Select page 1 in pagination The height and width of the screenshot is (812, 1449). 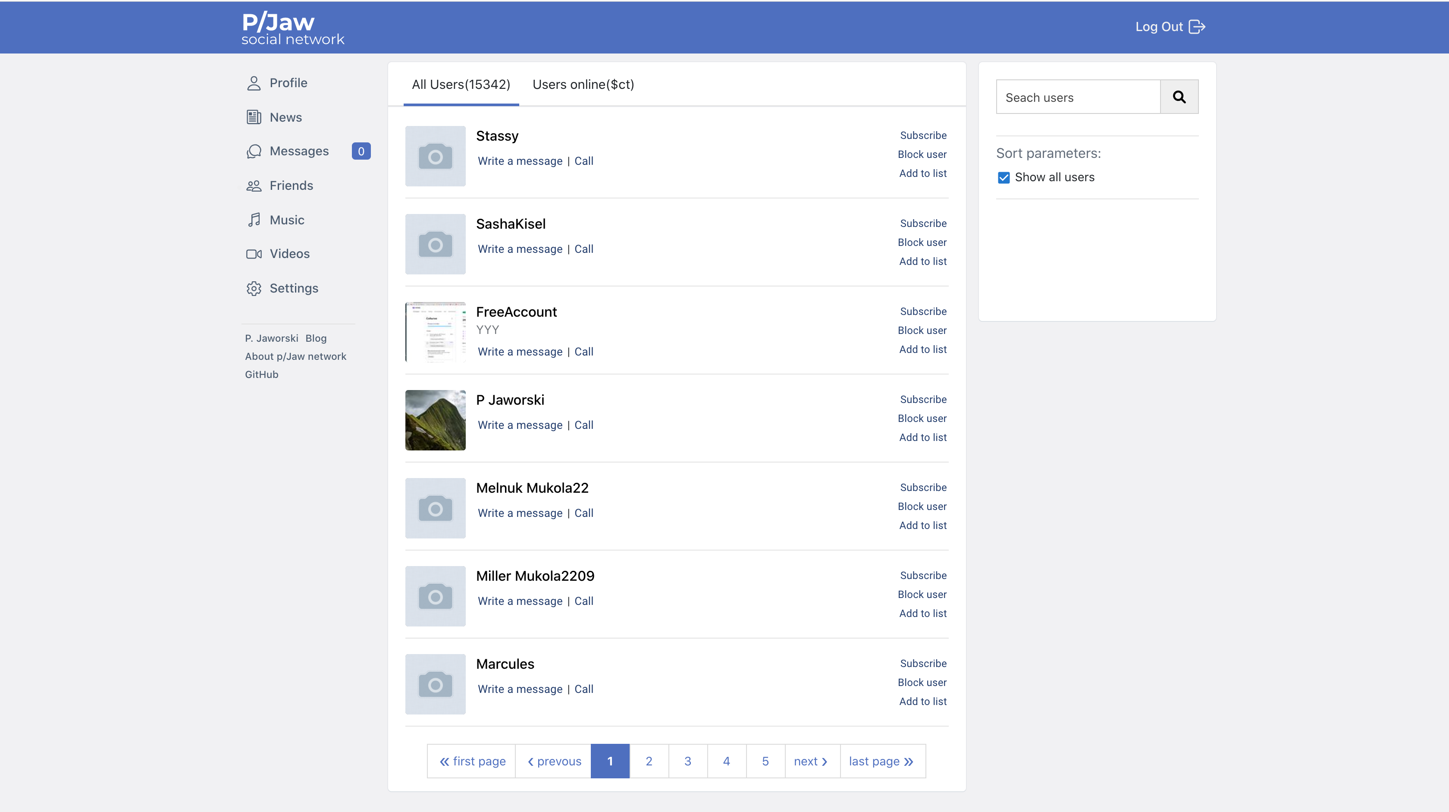610,761
